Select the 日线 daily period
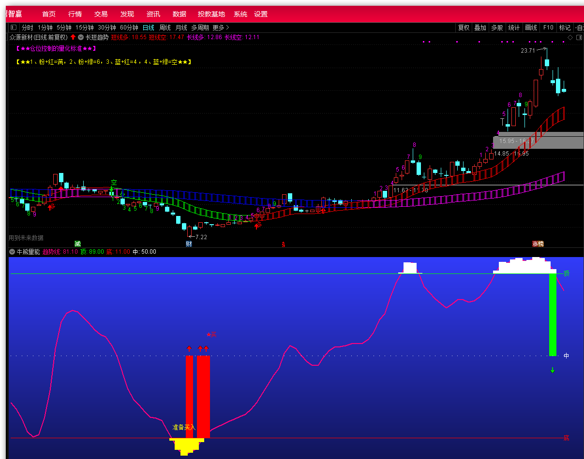The image size is (584, 459). pos(149,28)
